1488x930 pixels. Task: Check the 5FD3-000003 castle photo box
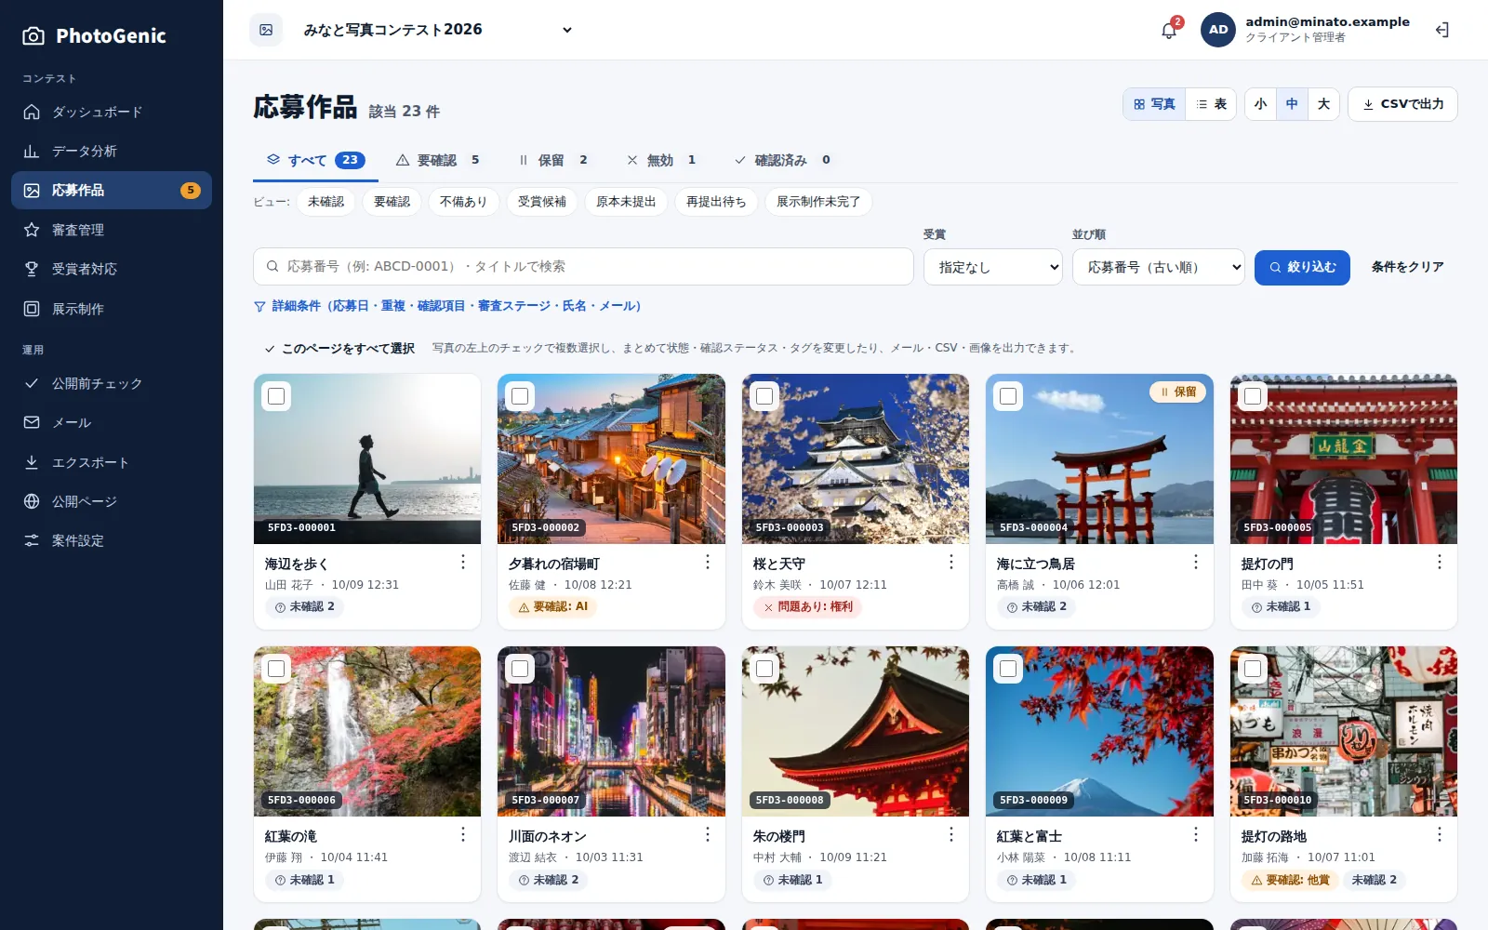[x=764, y=396]
